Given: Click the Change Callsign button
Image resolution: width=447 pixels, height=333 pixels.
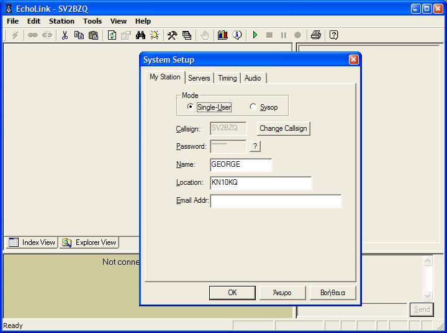Looking at the screenshot, I should [283, 128].
